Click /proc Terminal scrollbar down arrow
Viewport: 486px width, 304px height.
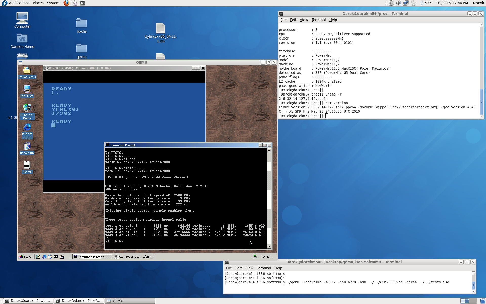coord(481,116)
